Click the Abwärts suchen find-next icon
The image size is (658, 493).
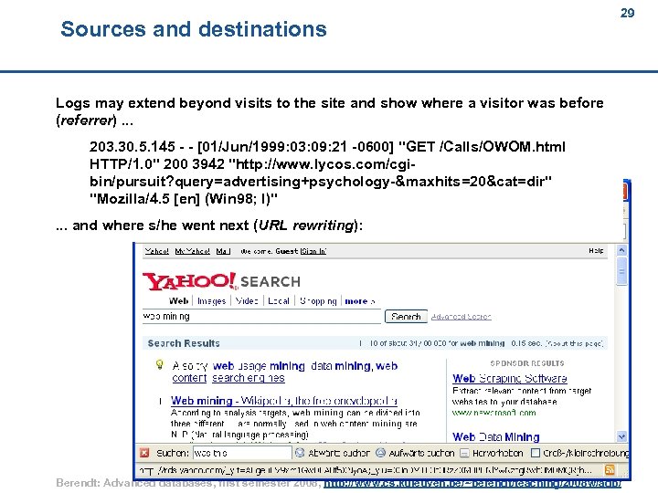click(300, 453)
